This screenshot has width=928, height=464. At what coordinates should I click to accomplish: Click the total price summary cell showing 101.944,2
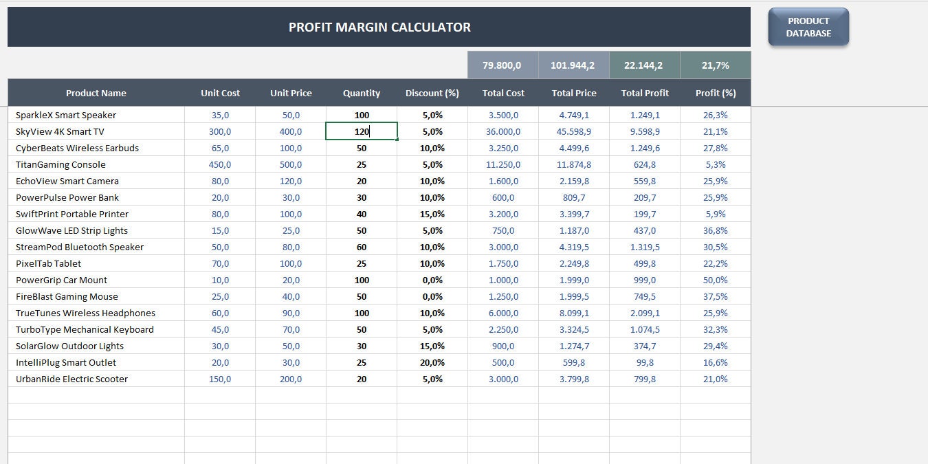574,65
